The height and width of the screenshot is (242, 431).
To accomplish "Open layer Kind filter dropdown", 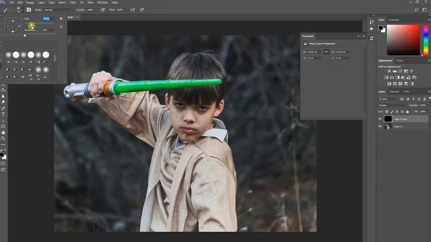I will (388, 99).
